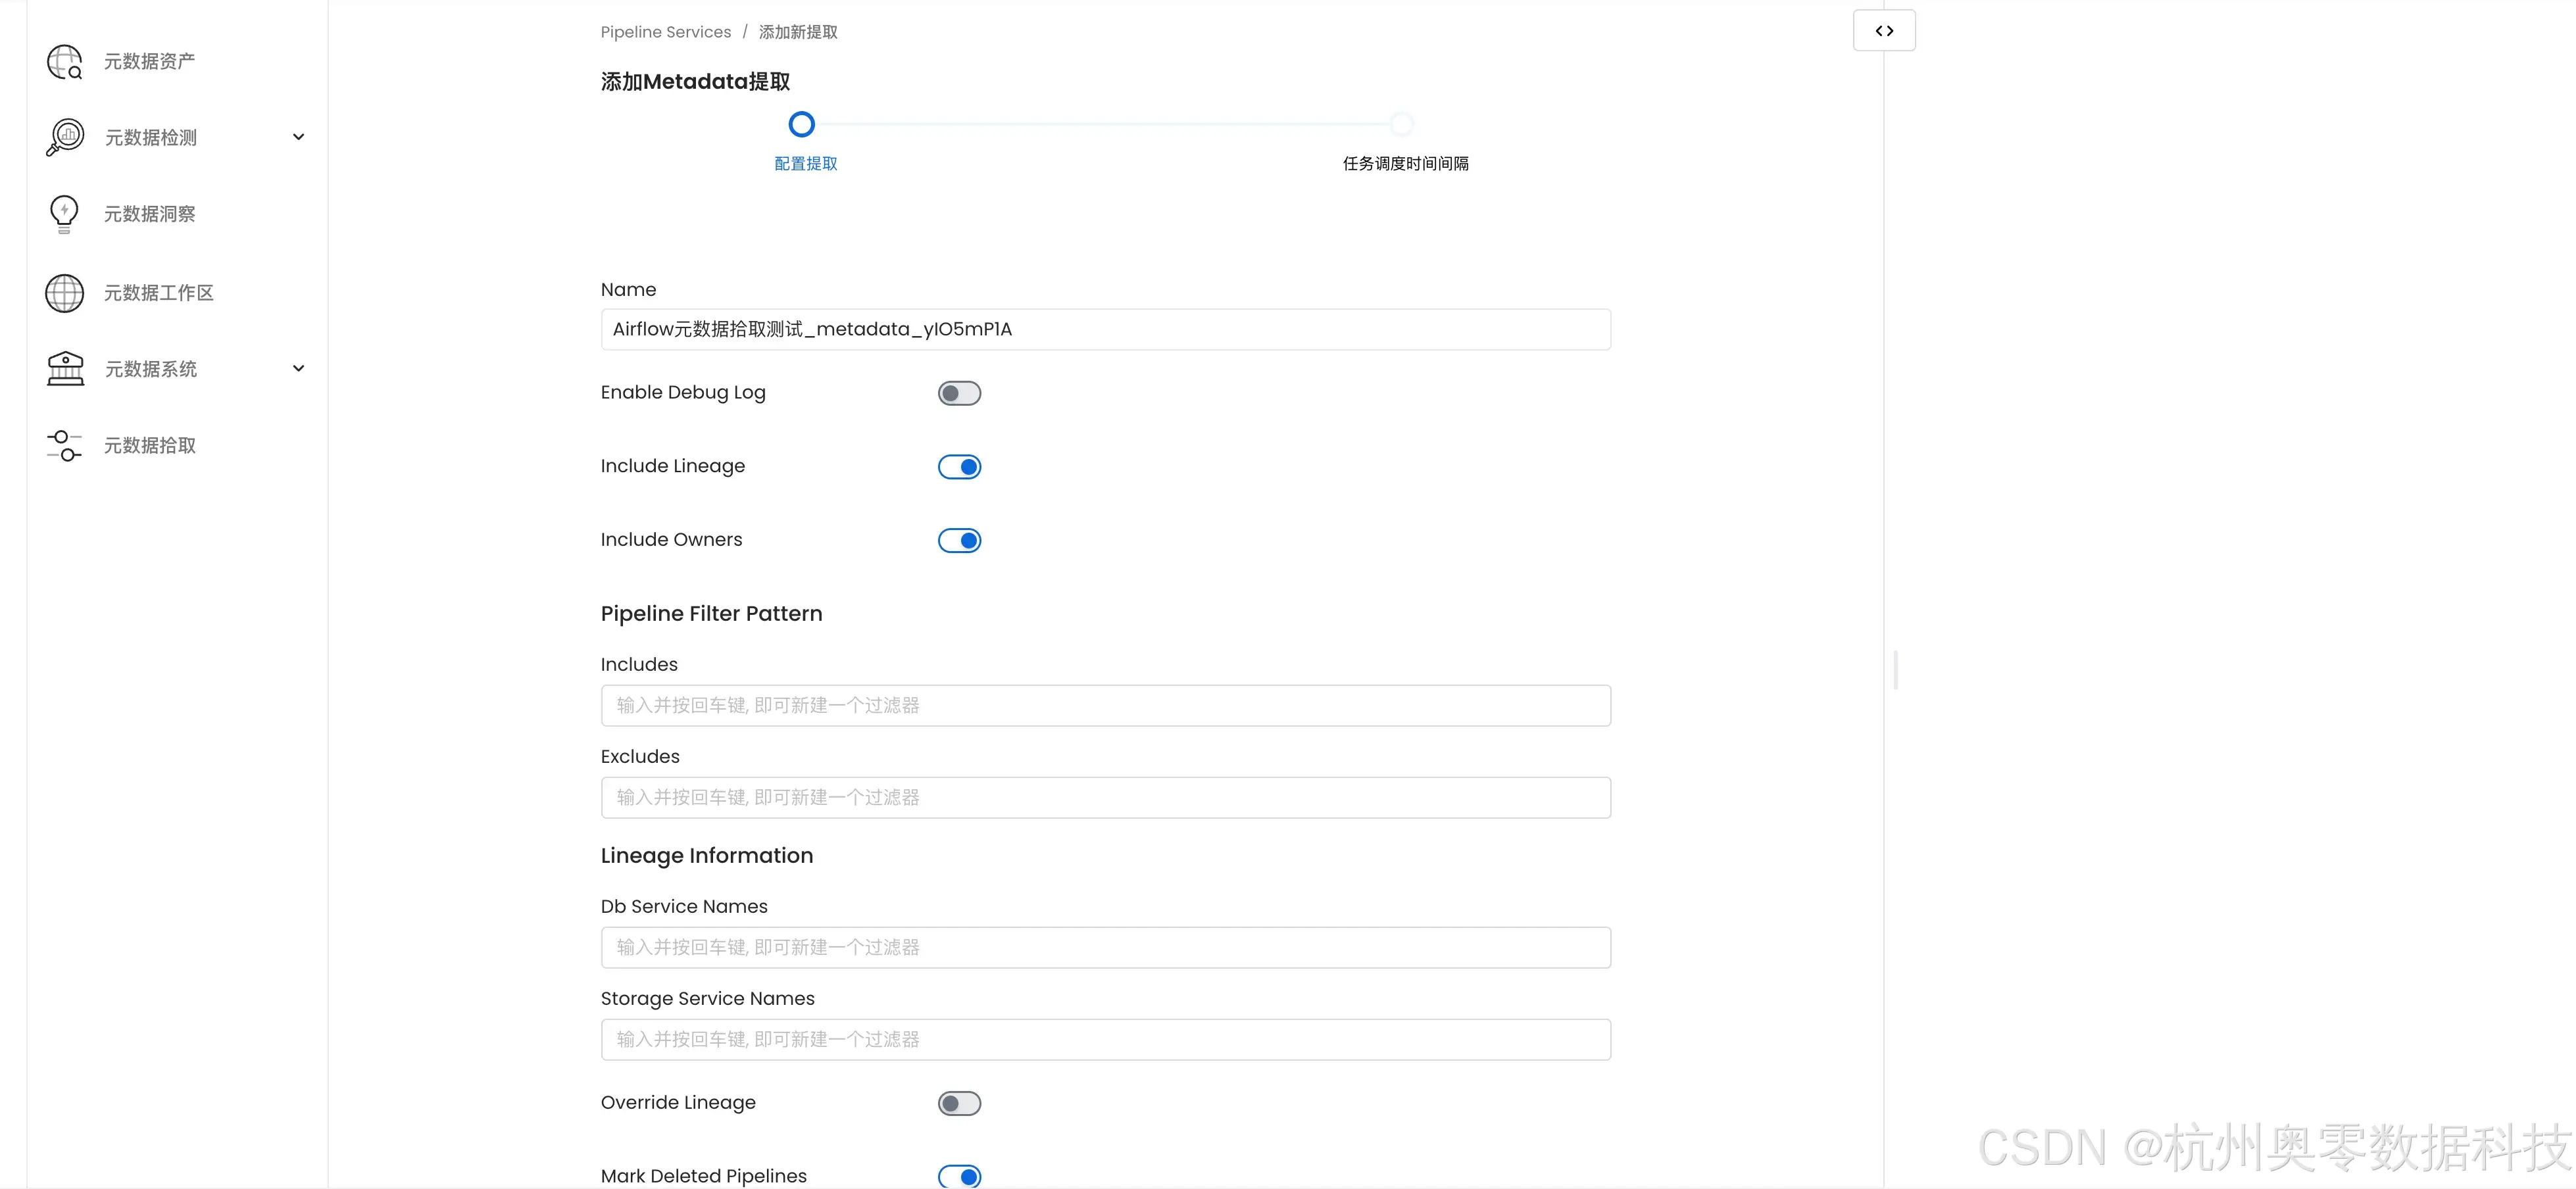Open the 元数据拾取 sidebar menu item
The height and width of the screenshot is (1189, 2576).
[150, 446]
